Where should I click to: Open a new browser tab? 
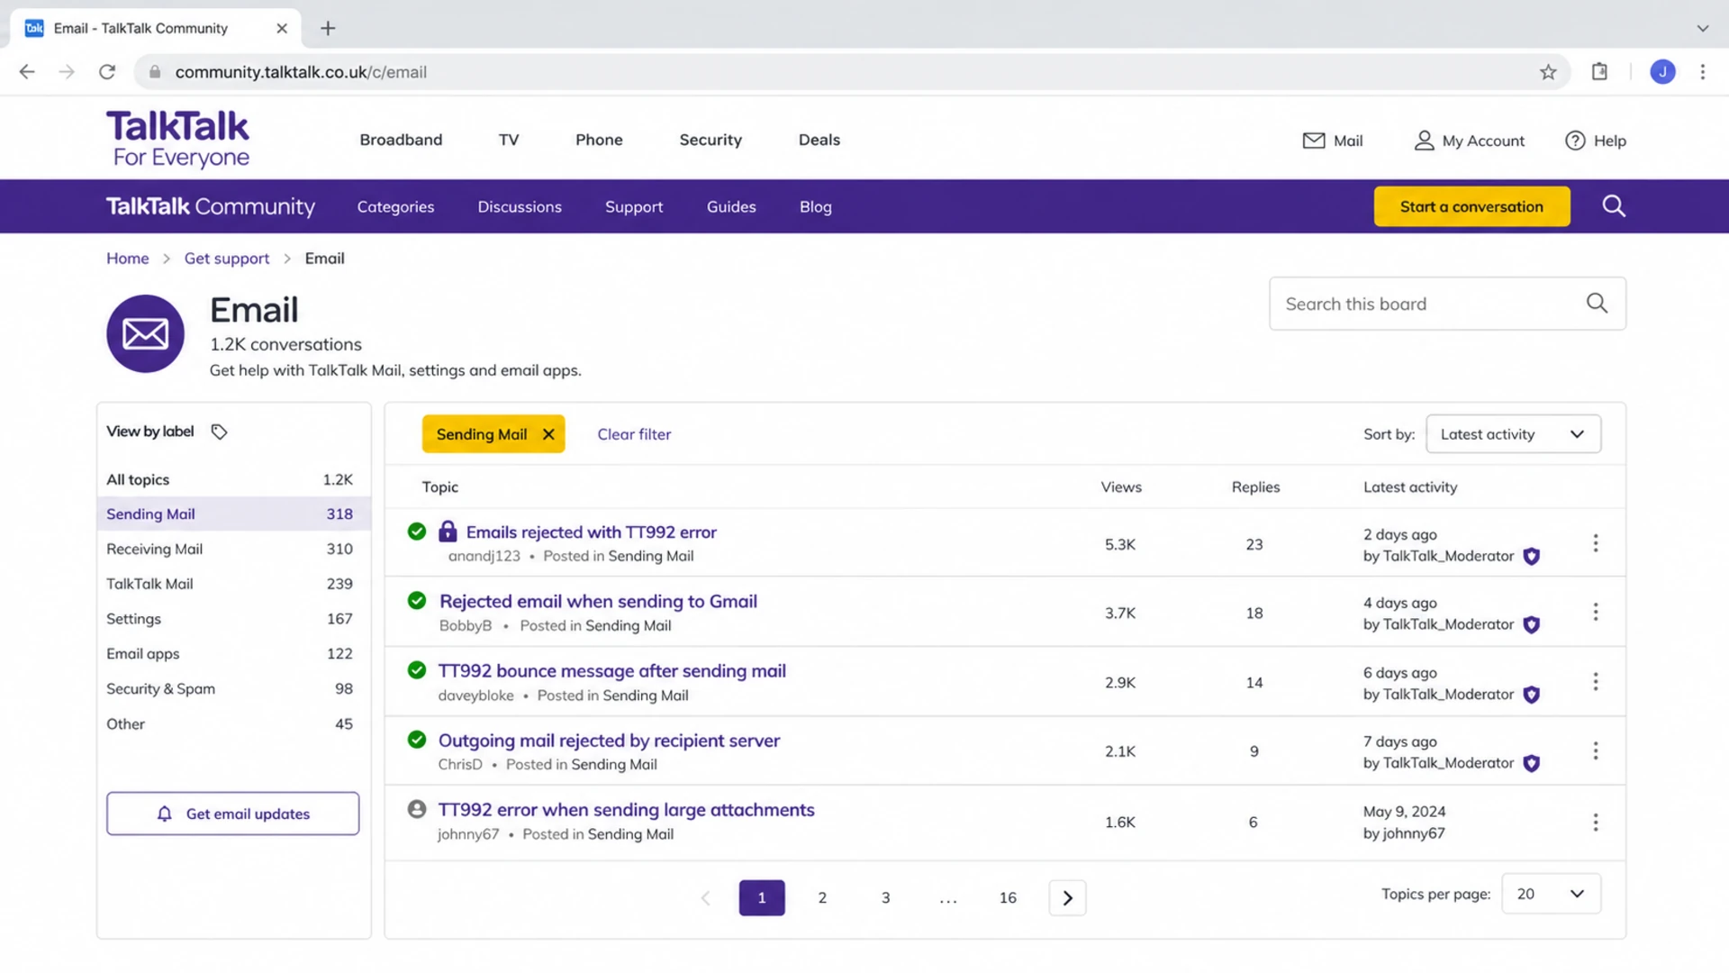click(328, 29)
